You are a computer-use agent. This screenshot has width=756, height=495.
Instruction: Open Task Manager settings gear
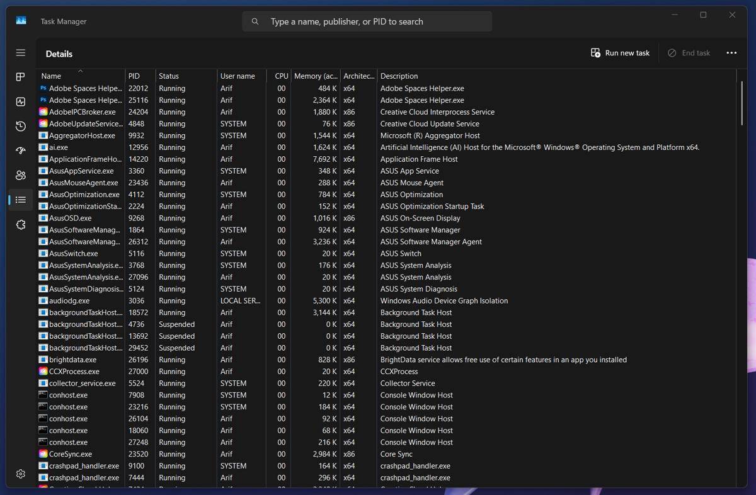click(x=21, y=474)
